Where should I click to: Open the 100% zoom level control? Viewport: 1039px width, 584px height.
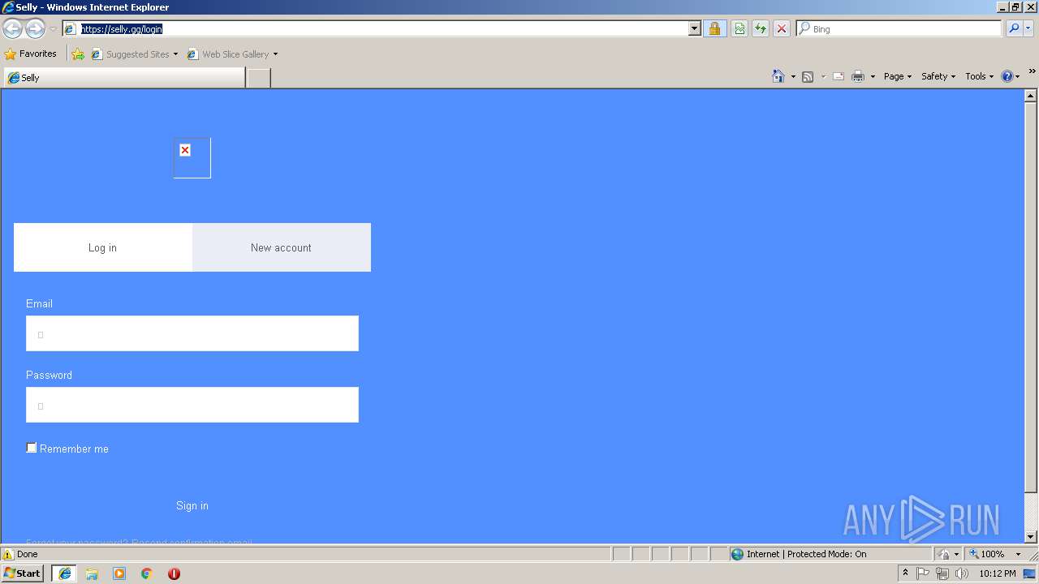point(995,554)
